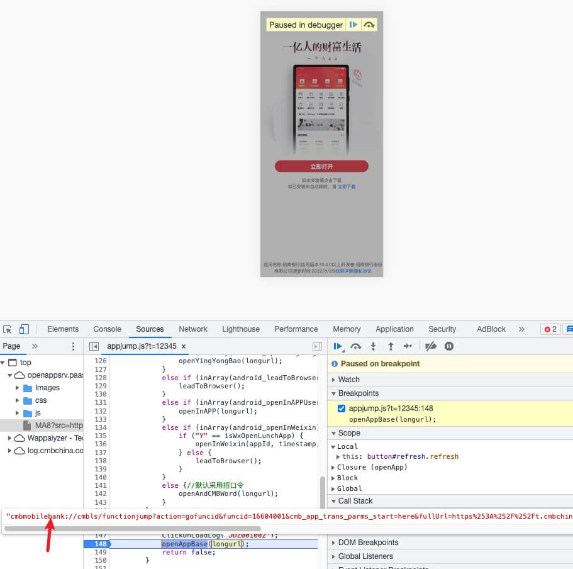Click the red 立即打开 button
Image resolution: width=573 pixels, height=569 pixels.
pos(321,166)
